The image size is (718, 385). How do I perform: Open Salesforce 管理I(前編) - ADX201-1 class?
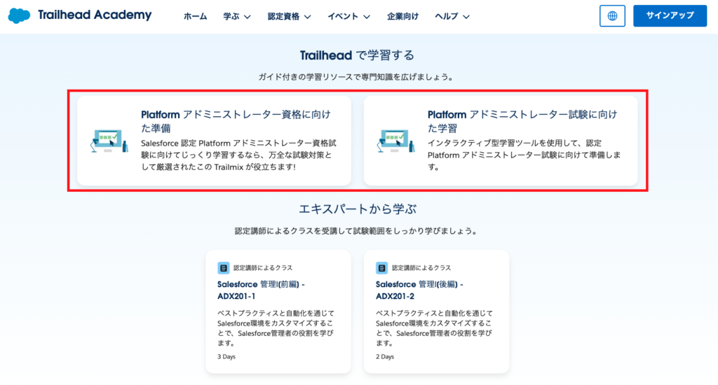261,290
